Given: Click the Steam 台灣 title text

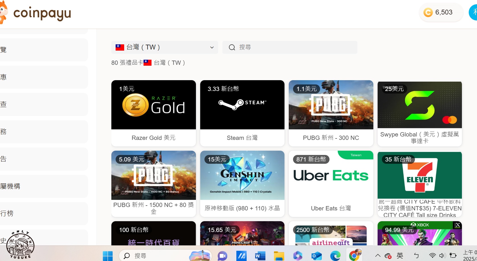Looking at the screenshot, I should [x=242, y=138].
